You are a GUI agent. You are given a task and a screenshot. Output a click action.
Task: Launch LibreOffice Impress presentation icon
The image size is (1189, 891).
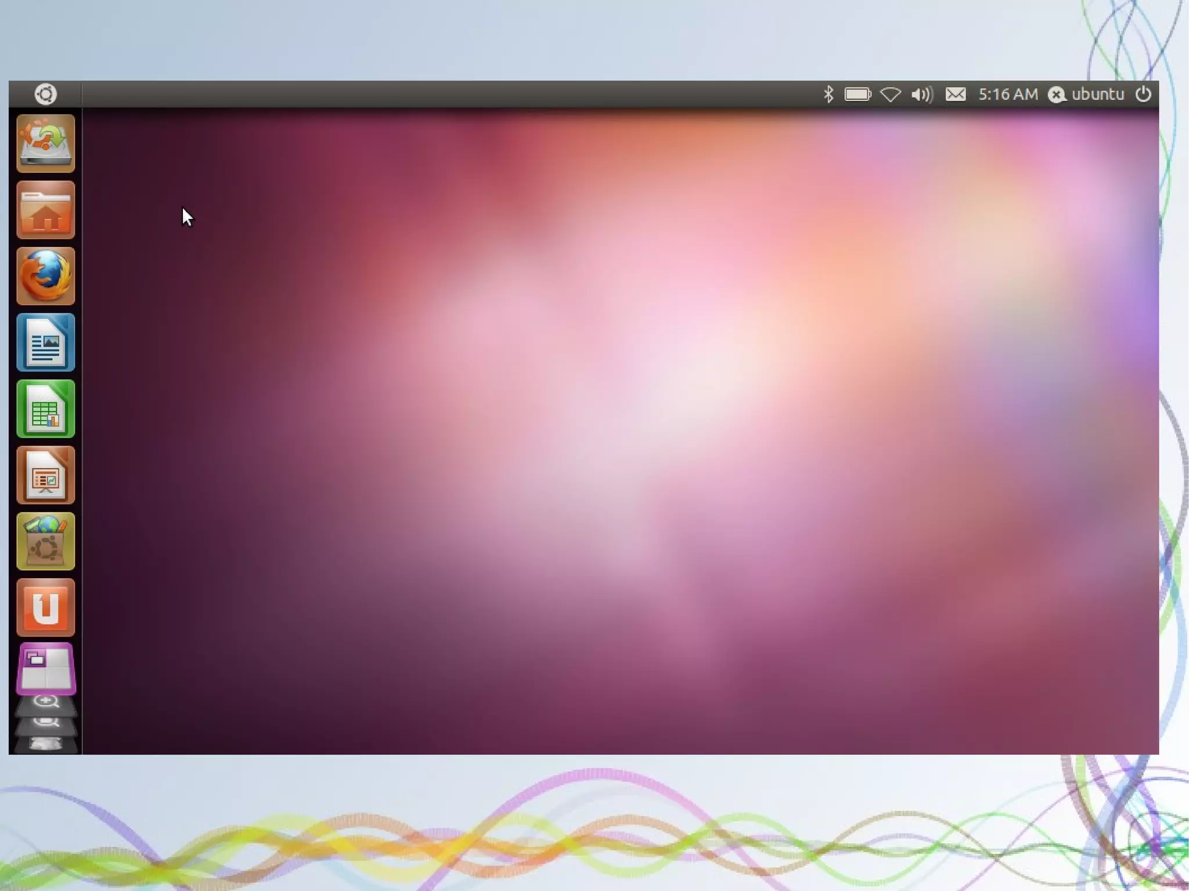45,475
